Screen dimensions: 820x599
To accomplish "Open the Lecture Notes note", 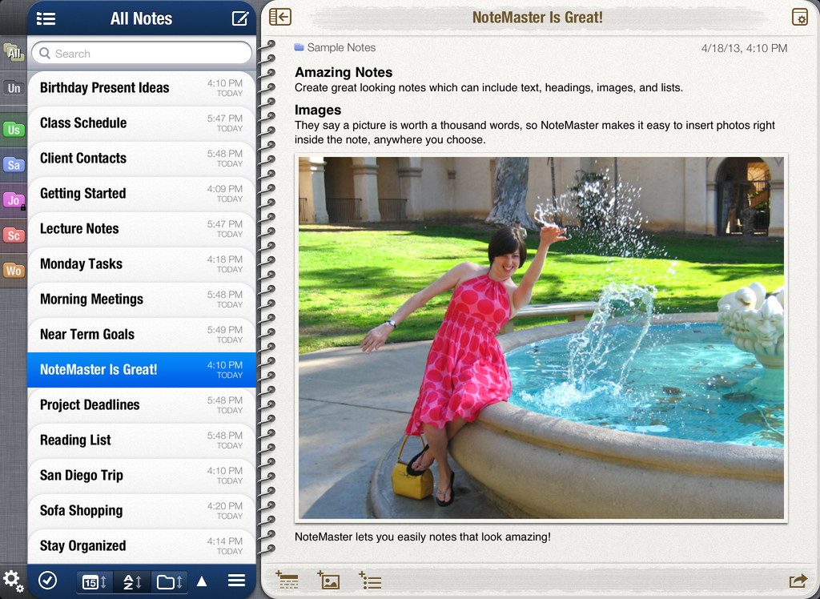I will (142, 228).
